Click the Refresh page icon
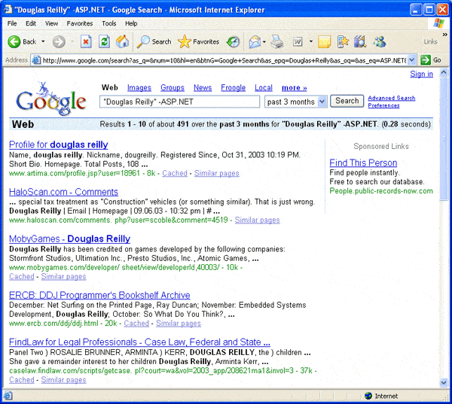452x404 pixels. [x=104, y=42]
